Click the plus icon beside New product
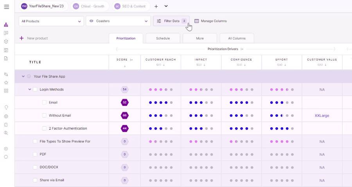The image size is (352, 187). (22, 38)
